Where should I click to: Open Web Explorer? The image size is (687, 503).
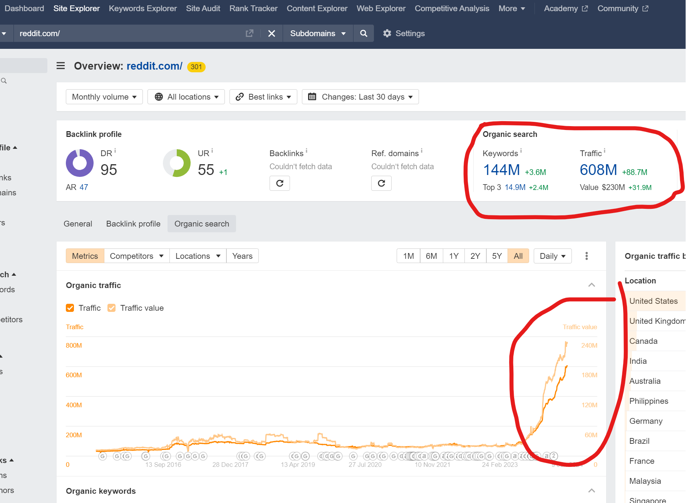(381, 8)
